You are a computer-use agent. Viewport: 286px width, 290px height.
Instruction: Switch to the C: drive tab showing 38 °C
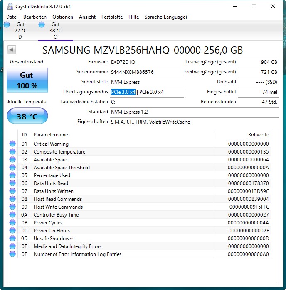(55, 31)
